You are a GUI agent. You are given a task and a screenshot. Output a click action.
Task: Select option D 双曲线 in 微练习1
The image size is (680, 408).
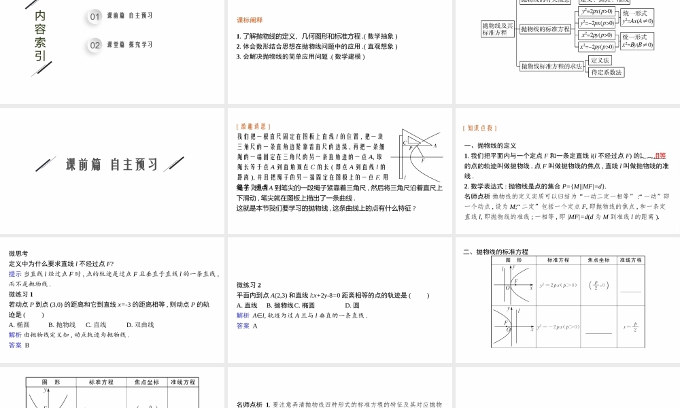pyautogui.click(x=140, y=324)
